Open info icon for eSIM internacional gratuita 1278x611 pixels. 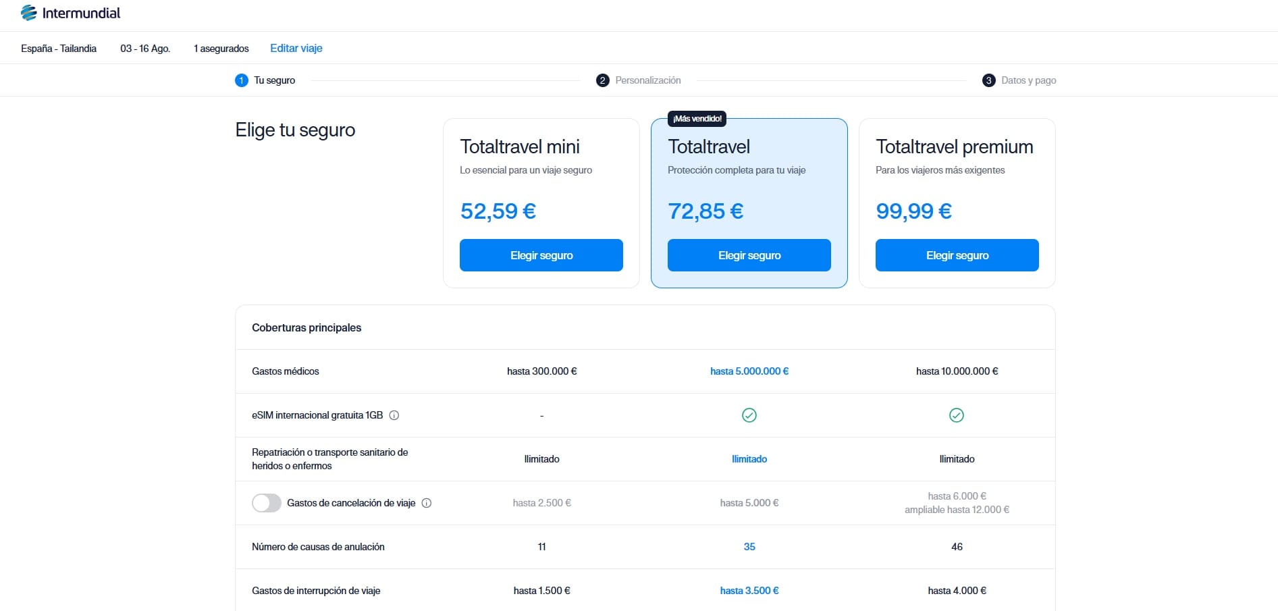click(x=394, y=415)
